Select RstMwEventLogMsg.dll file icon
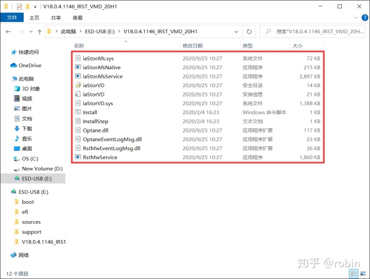The image size is (370, 279). pos(78,148)
